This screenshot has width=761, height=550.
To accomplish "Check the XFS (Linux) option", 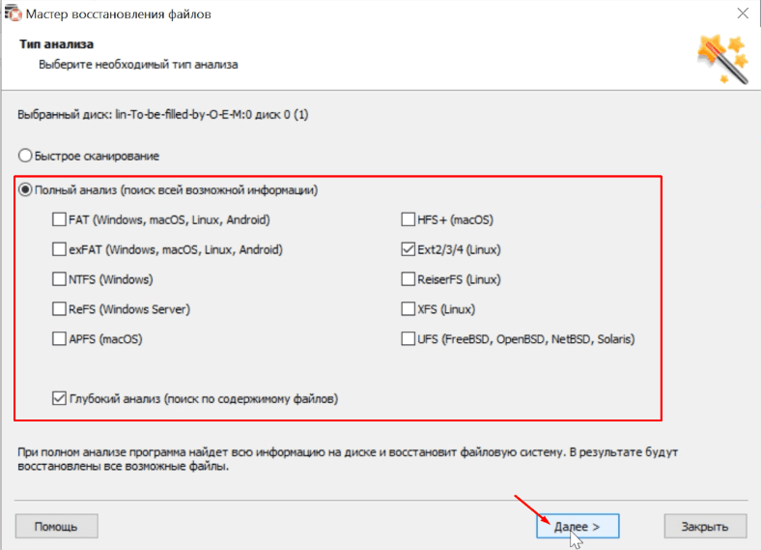I will pos(409,310).
